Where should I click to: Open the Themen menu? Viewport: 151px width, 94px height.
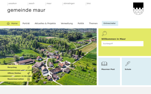click(x=93, y=23)
